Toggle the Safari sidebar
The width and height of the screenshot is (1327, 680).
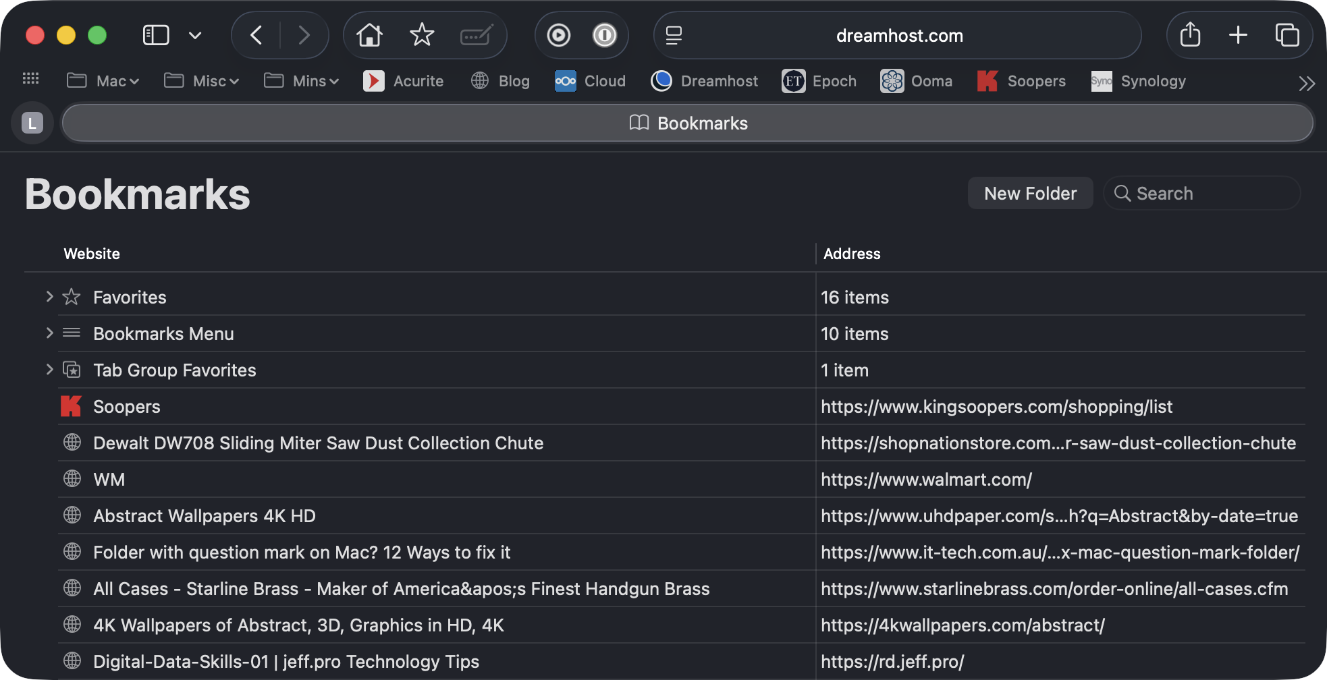tap(156, 35)
